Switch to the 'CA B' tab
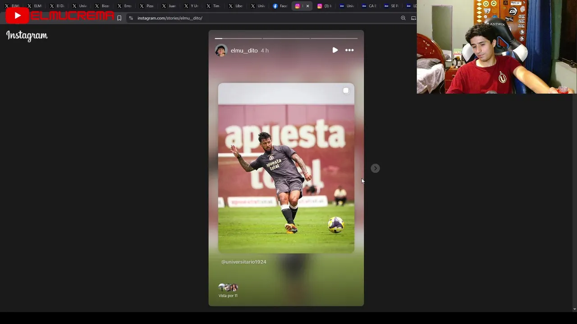The width and height of the screenshot is (577, 324). (369, 6)
